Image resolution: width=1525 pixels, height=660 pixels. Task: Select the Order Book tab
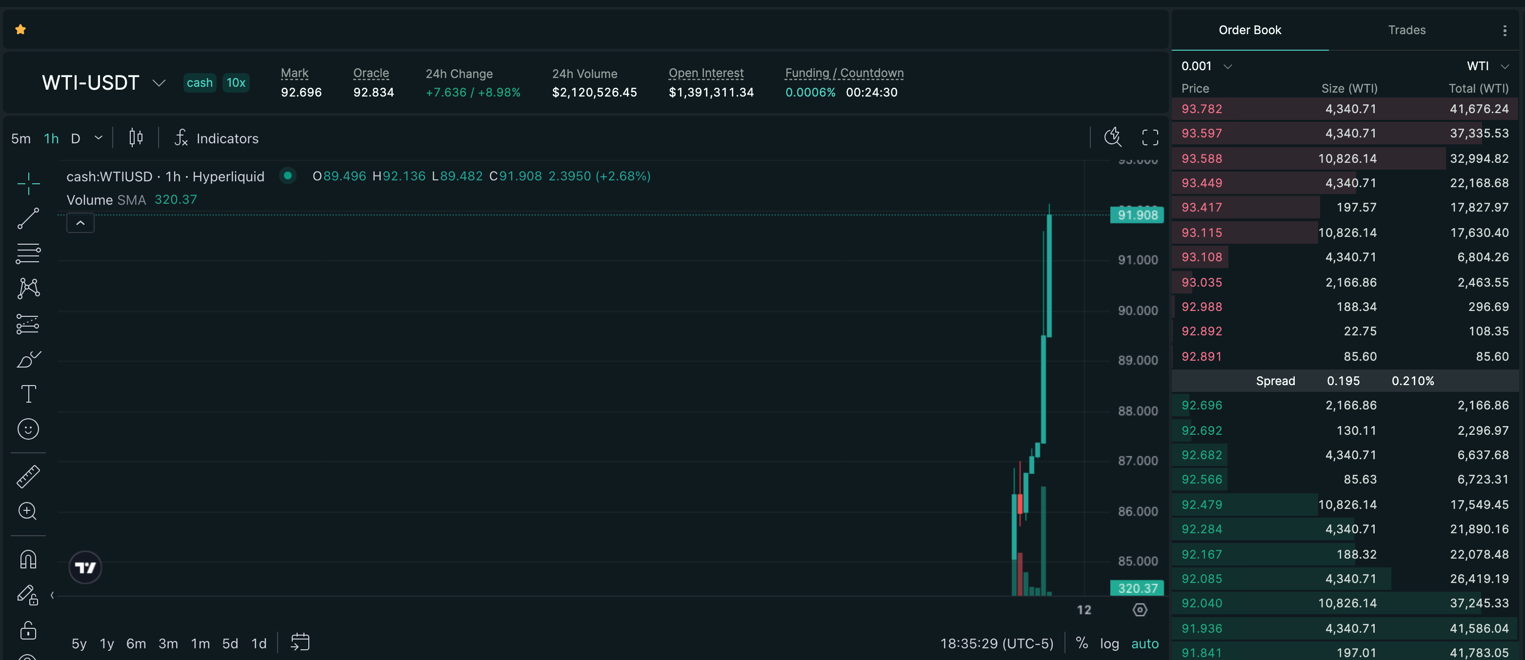1249,30
